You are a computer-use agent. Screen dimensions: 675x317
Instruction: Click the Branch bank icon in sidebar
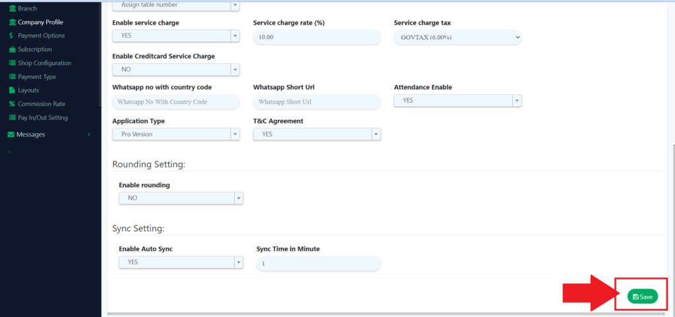12,9
